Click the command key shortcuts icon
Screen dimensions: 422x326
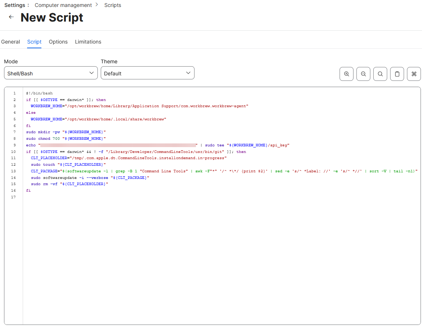click(414, 74)
